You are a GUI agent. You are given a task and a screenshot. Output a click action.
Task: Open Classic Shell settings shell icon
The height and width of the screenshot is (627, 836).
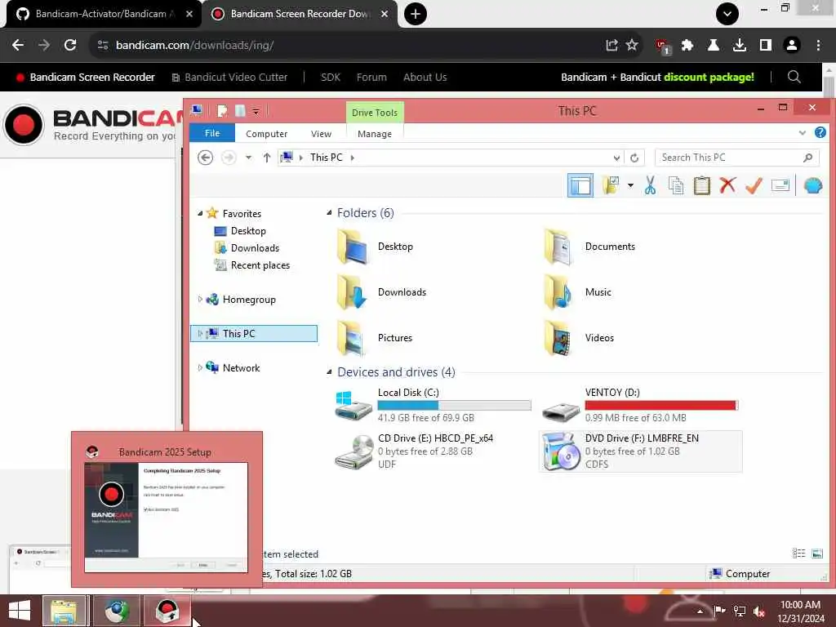coord(812,185)
